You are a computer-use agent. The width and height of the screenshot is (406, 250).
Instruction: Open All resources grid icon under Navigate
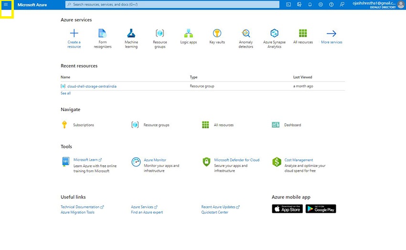click(x=205, y=125)
